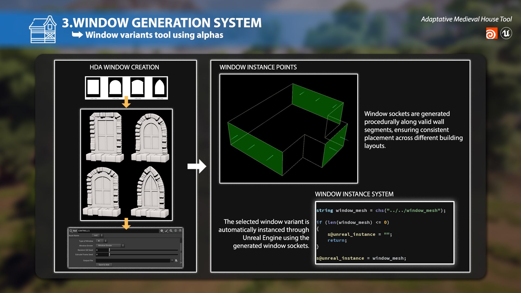Open the Asset Name null dropdown

click(97, 235)
